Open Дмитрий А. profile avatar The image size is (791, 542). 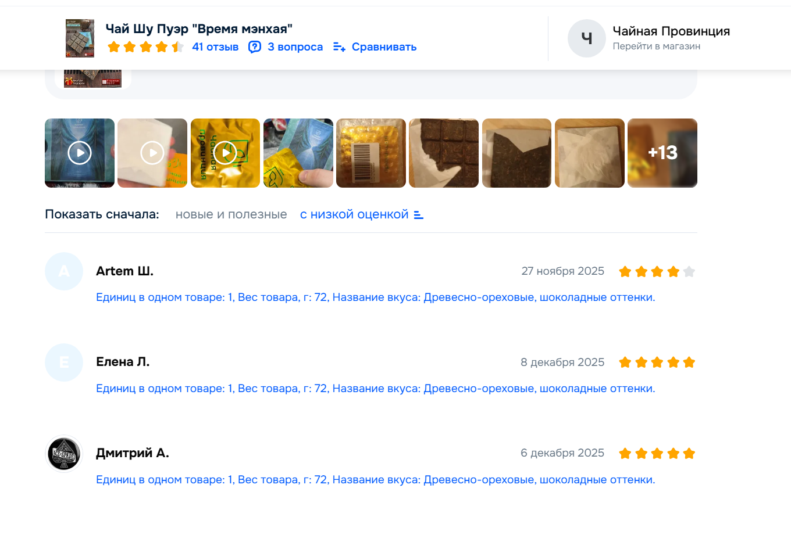(64, 454)
